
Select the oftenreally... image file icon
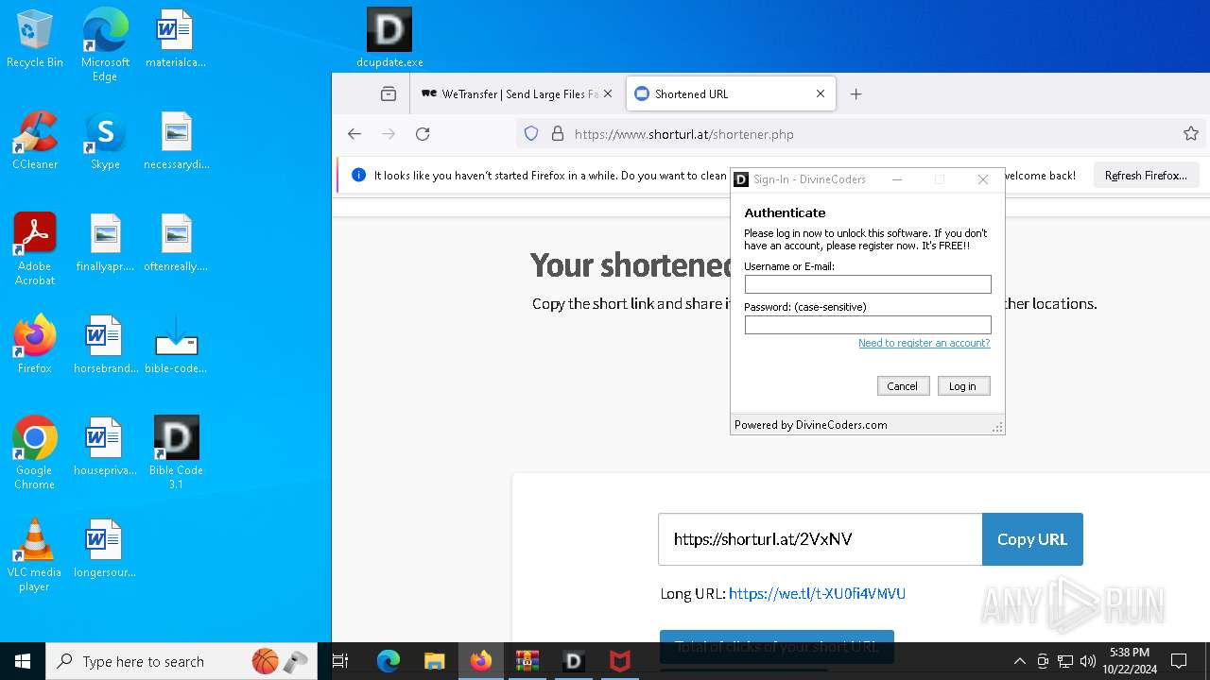coord(176,244)
